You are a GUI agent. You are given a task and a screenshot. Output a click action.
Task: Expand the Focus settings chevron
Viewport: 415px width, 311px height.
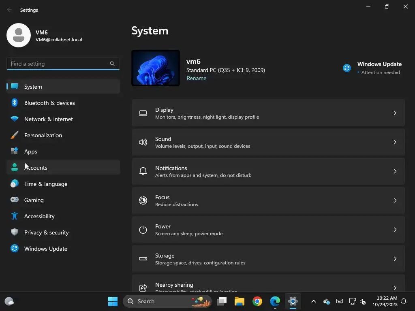[395, 200]
